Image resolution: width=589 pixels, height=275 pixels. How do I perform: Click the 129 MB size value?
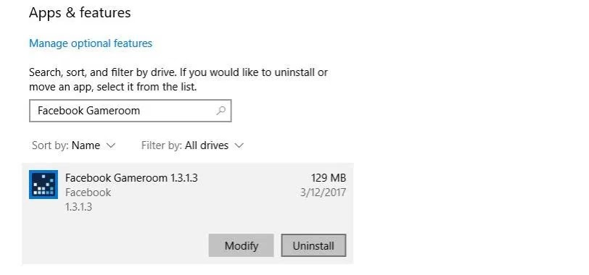click(329, 177)
